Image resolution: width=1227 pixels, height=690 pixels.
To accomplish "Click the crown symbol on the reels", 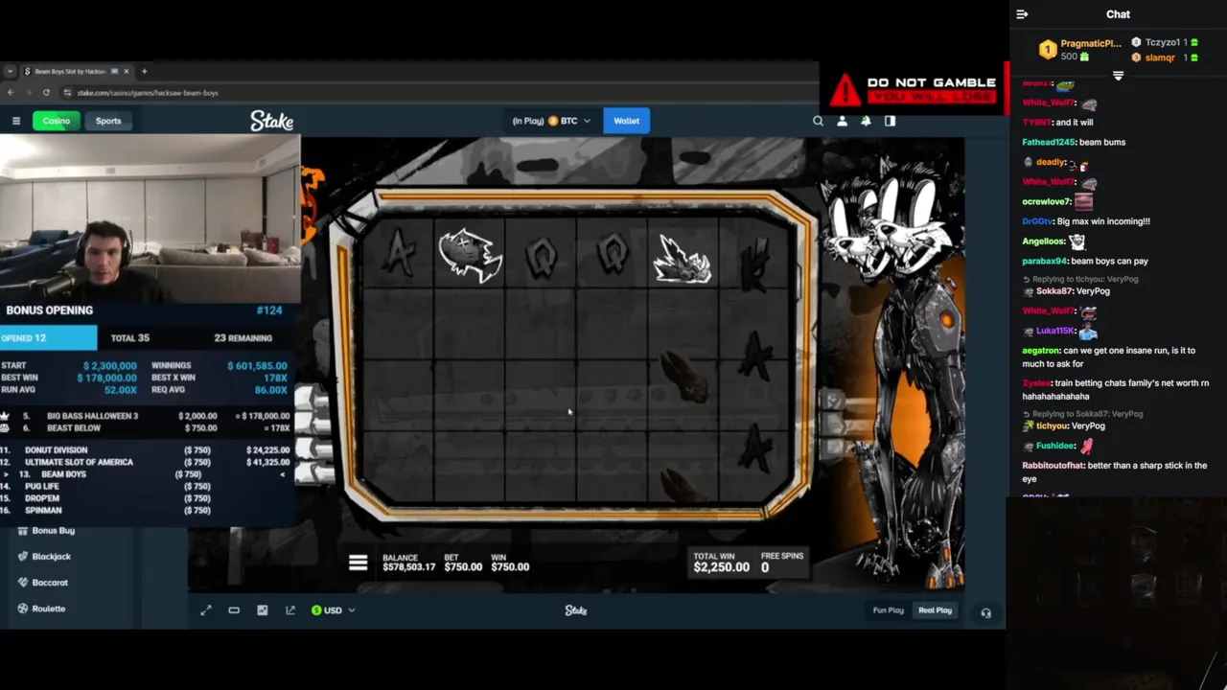I will pyautogui.click(x=683, y=261).
